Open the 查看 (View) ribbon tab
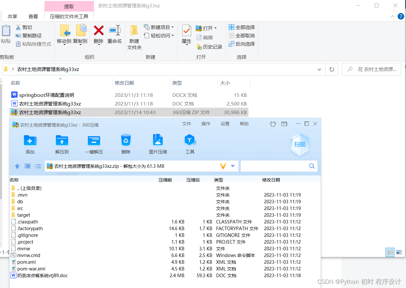 (33, 17)
